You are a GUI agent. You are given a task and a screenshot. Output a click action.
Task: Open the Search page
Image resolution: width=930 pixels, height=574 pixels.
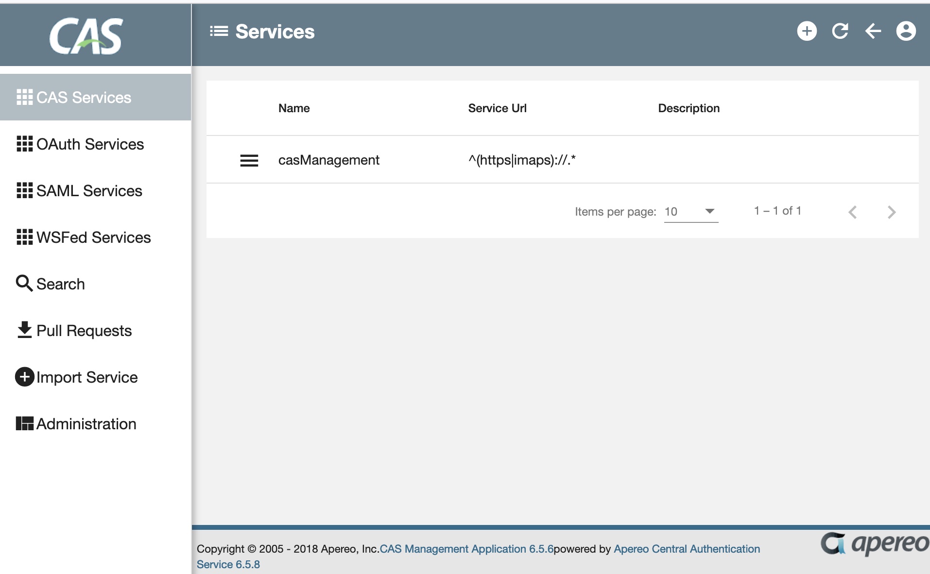point(95,284)
